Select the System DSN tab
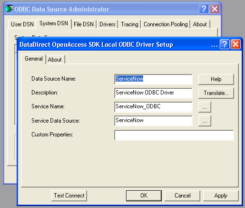The image size is (245, 208). (x=54, y=23)
